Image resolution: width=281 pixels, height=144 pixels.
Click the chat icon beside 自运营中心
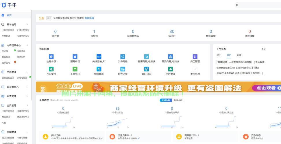coord(3,87)
